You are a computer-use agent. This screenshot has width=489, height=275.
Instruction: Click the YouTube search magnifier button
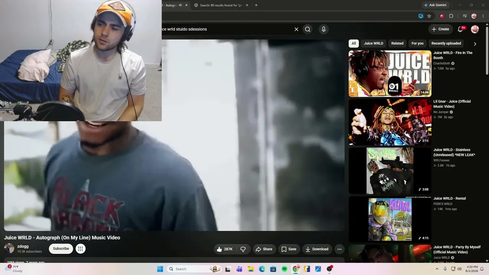click(x=308, y=29)
